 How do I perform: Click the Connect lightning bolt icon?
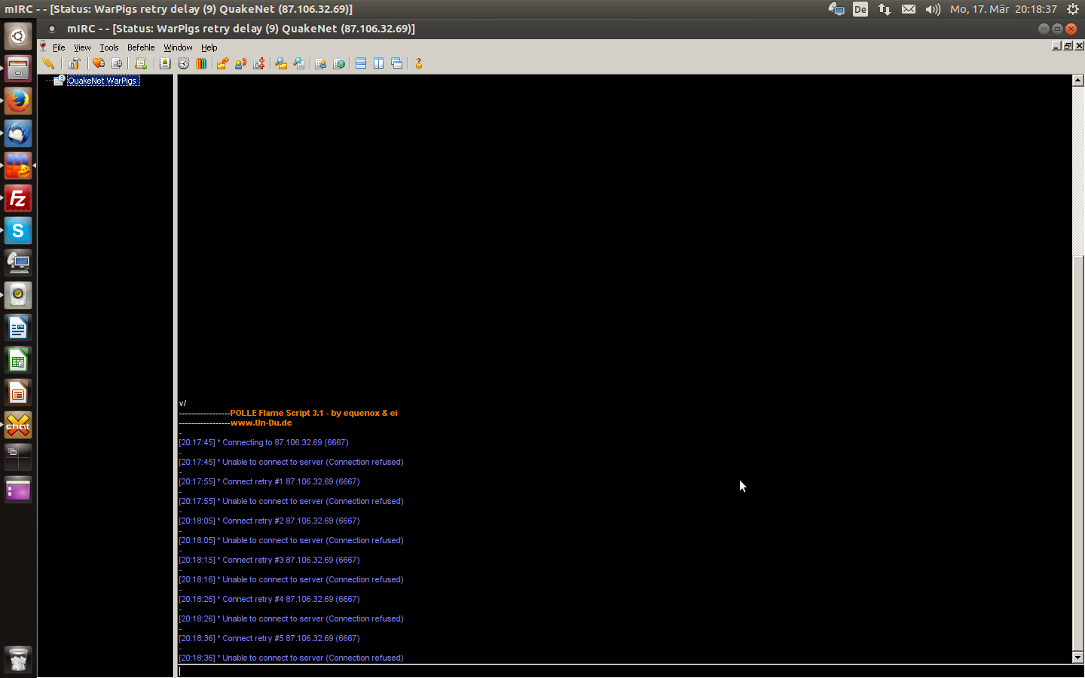48,64
